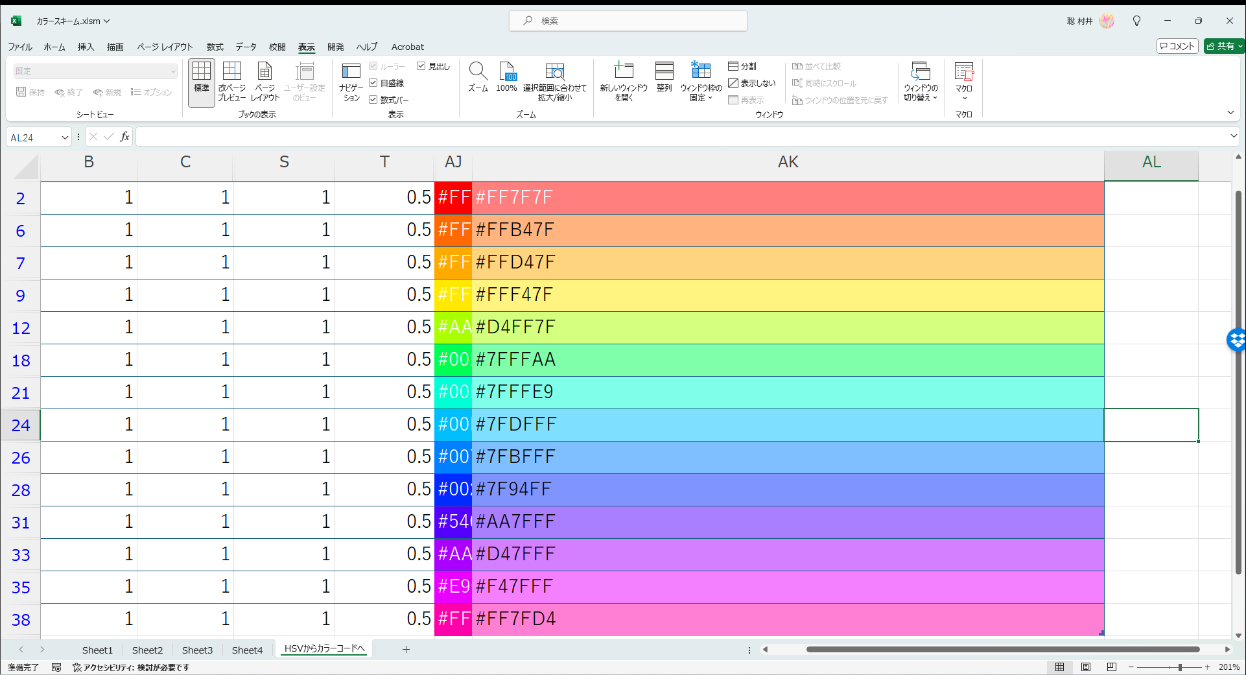Switch to Normal view in status bar

pos(1059,667)
